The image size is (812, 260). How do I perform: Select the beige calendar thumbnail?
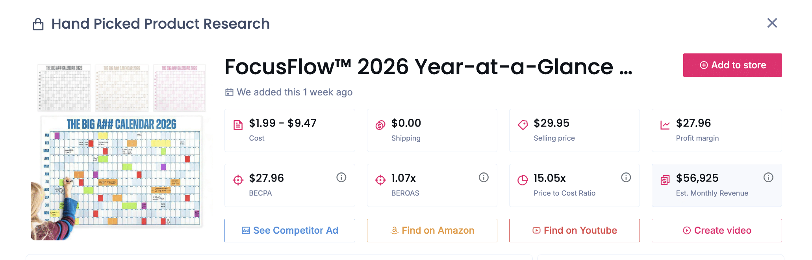click(122, 88)
